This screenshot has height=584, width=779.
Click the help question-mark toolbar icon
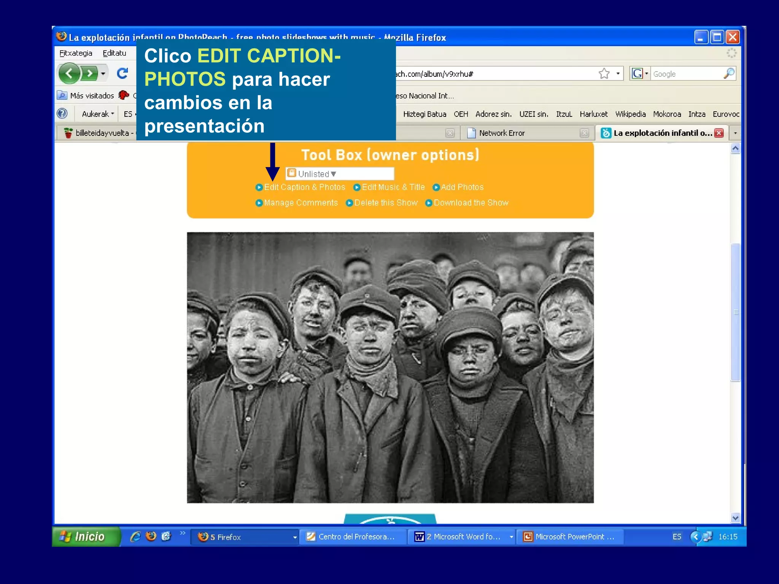pyautogui.click(x=62, y=114)
